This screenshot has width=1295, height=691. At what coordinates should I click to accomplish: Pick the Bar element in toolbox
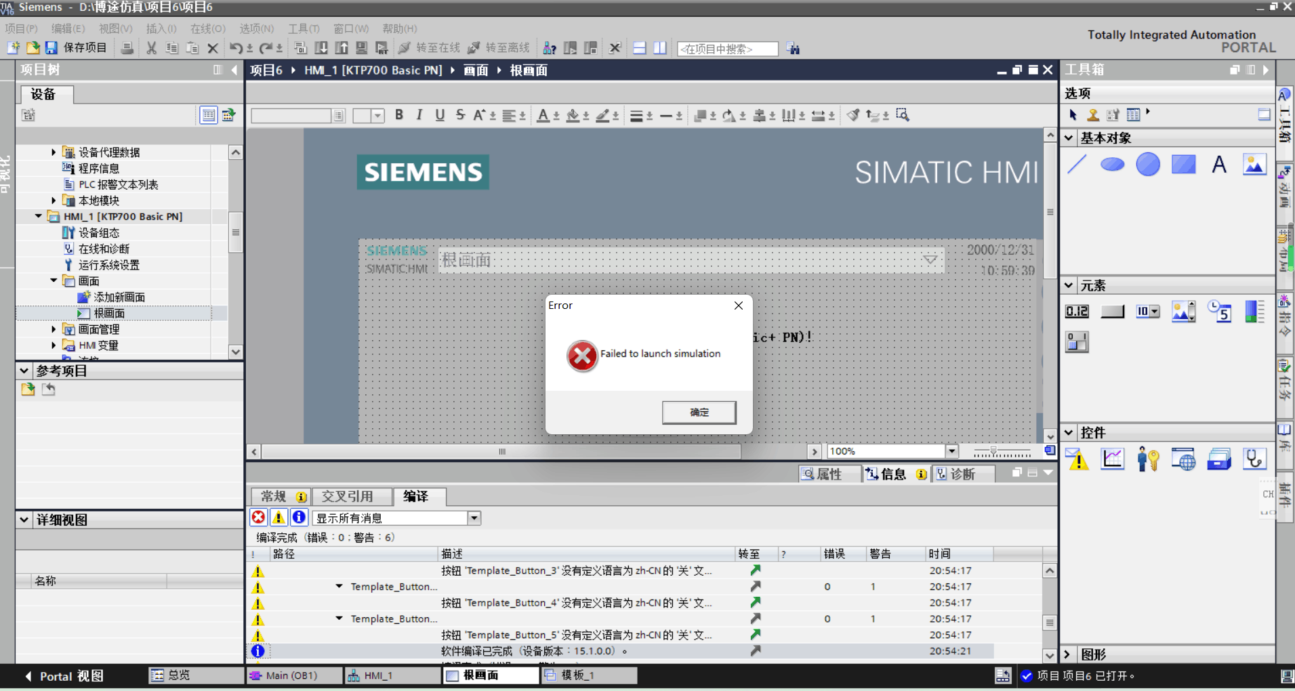[x=1254, y=312]
